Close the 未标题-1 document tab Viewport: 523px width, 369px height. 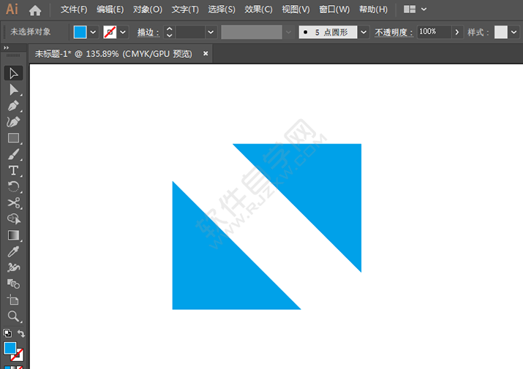206,53
